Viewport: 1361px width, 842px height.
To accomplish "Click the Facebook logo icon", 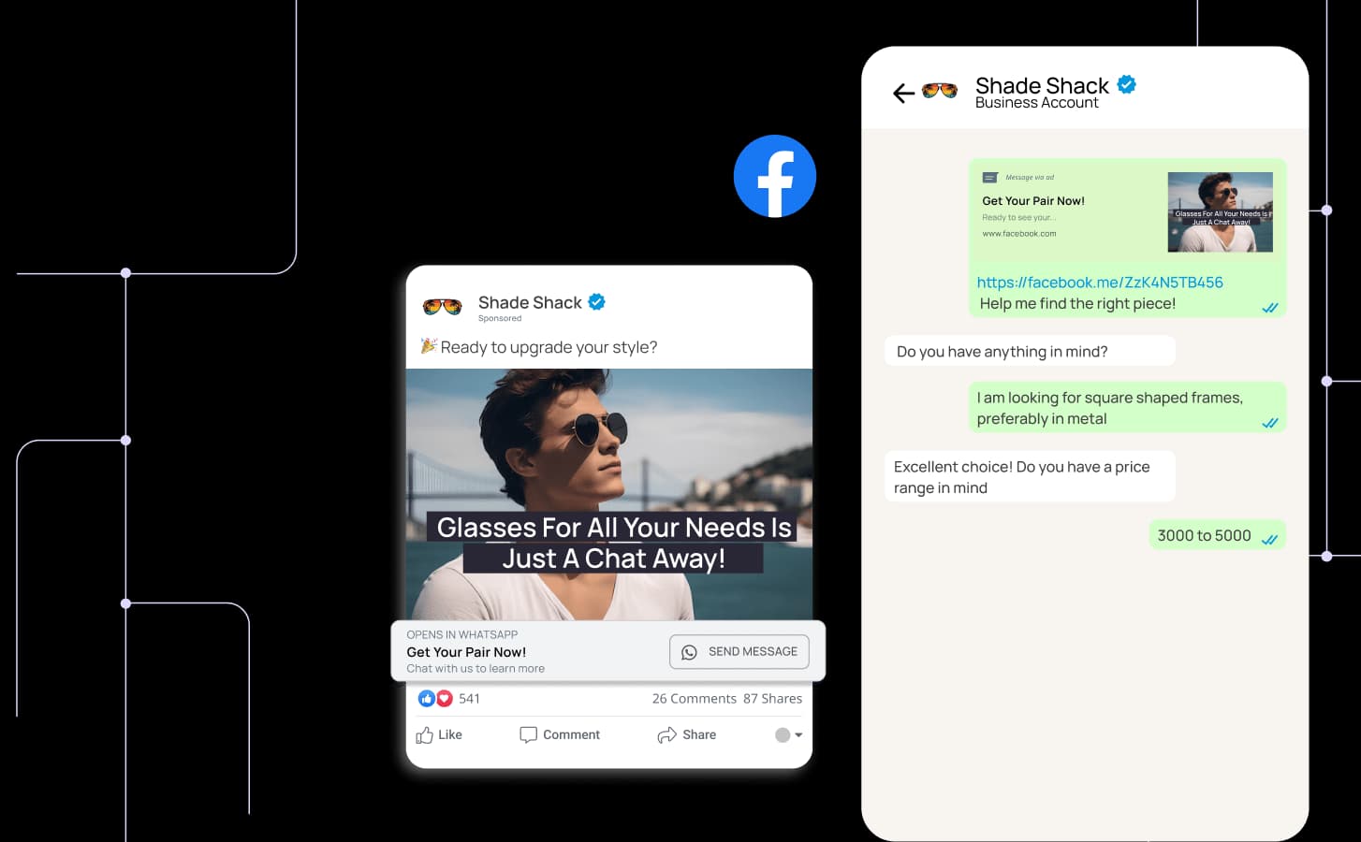I will click(x=775, y=176).
